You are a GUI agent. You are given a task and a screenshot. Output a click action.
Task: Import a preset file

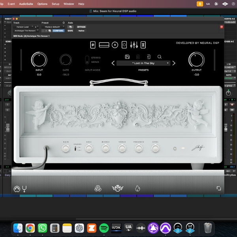pyautogui.click(x=149, y=57)
